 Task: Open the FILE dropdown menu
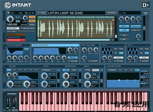coord(42,13)
